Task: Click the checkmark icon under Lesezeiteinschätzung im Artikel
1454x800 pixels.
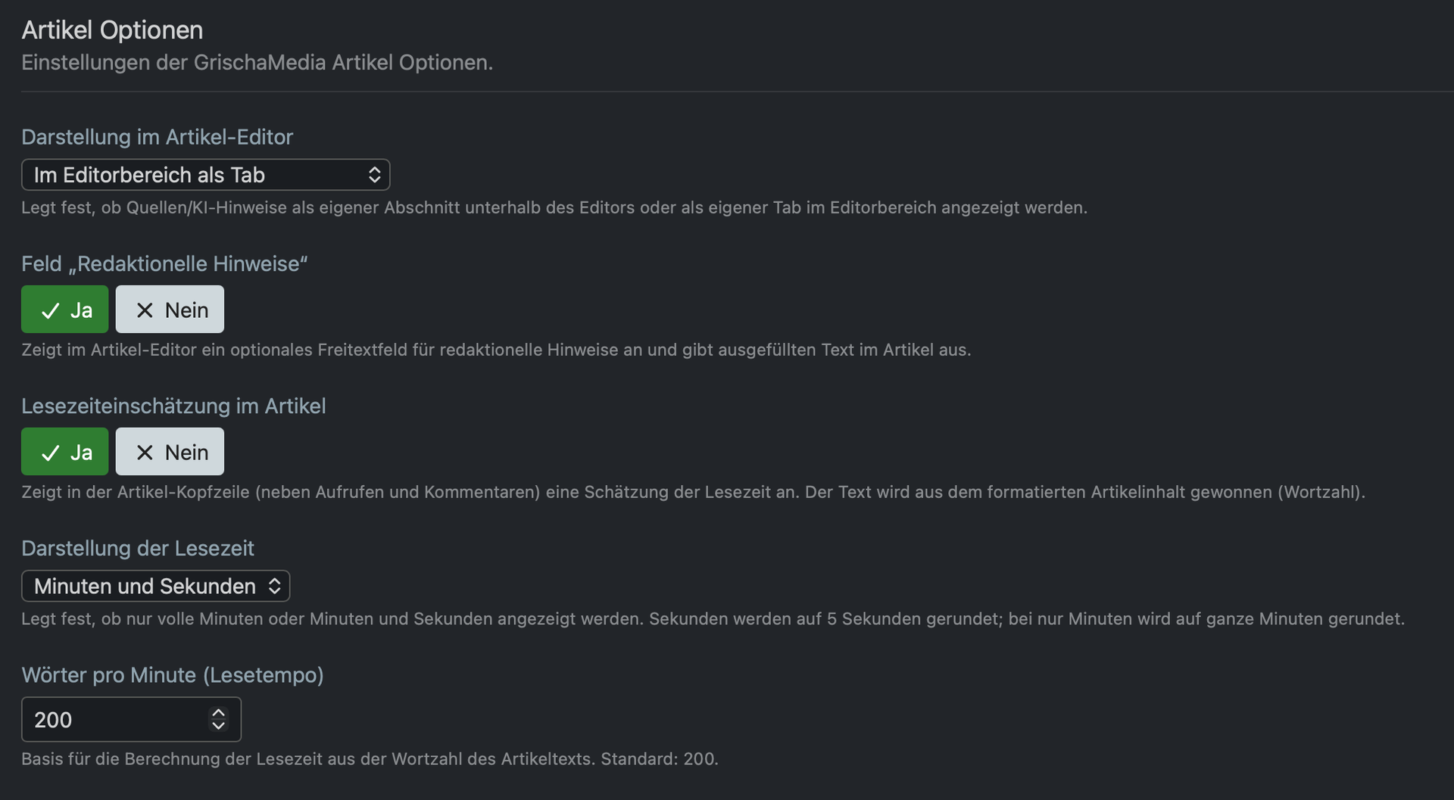Action: click(50, 453)
